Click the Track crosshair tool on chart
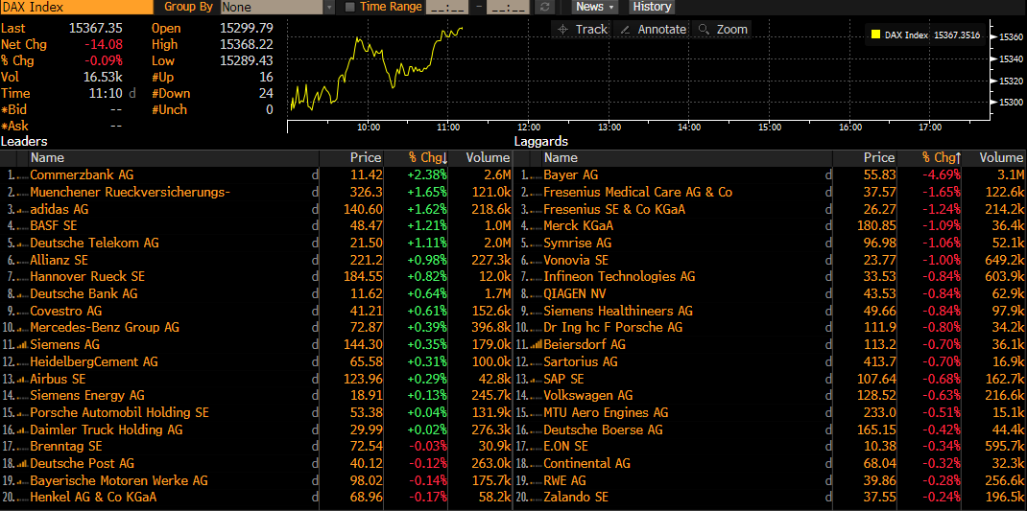This screenshot has height=511, width=1027. [582, 30]
